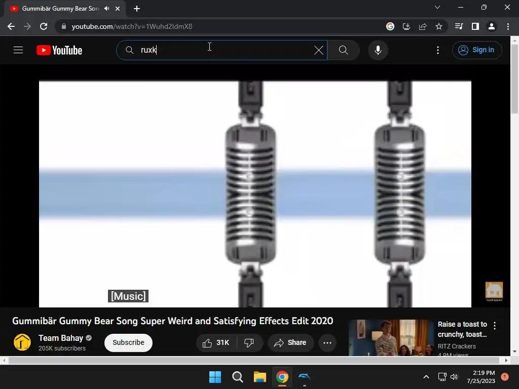Bookmark this tab with star
Screen dimensions: 519x389
439,26
